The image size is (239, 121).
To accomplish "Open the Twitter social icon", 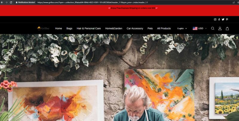I will (223, 19).
